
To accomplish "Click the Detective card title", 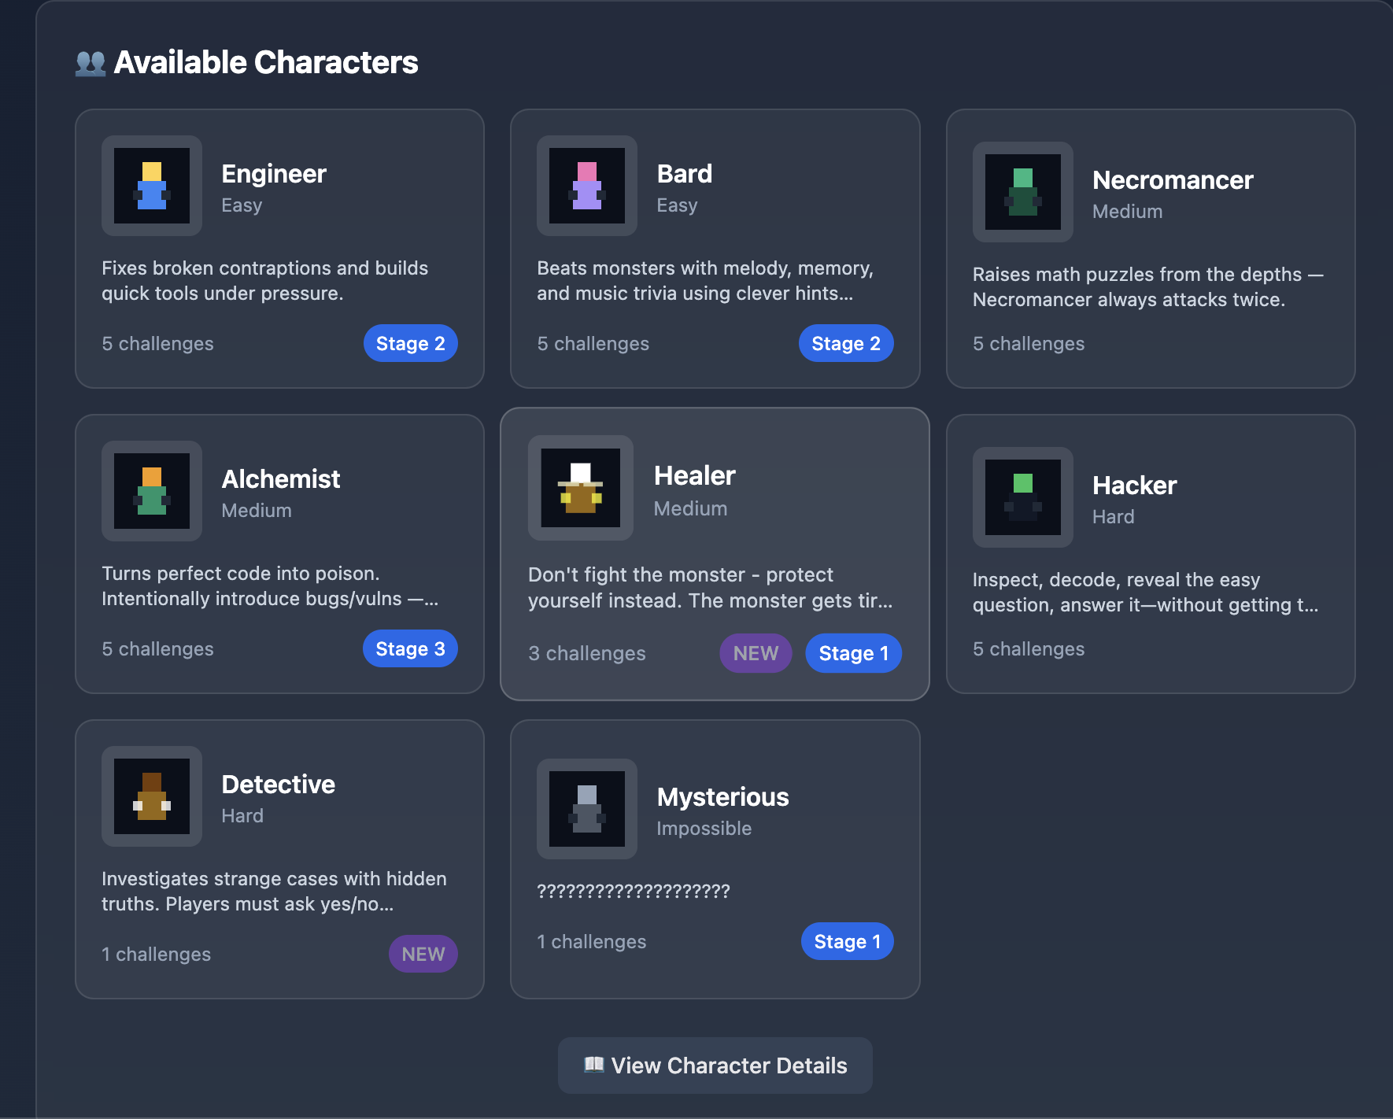I will (x=279, y=785).
